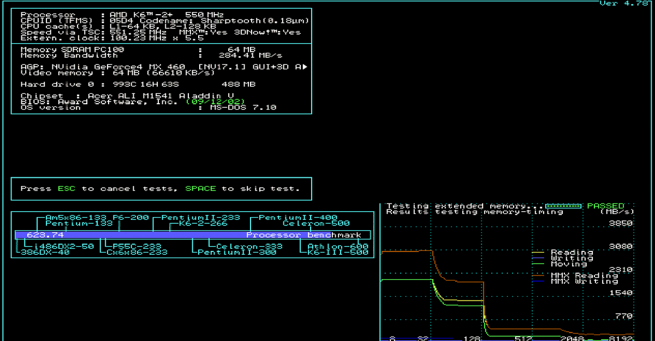This screenshot has width=655, height=341.
Task: Click the 488 MB hard drive size
Action: [x=239, y=84]
